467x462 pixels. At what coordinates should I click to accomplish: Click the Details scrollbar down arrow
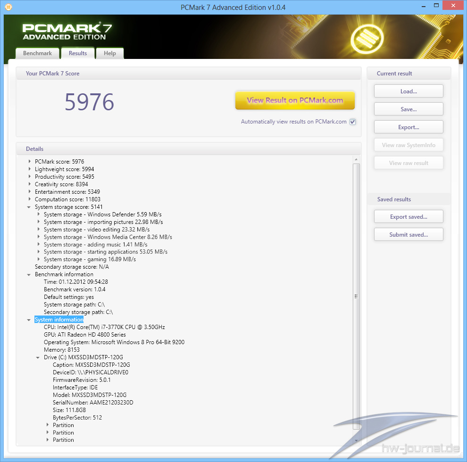pyautogui.click(x=356, y=441)
